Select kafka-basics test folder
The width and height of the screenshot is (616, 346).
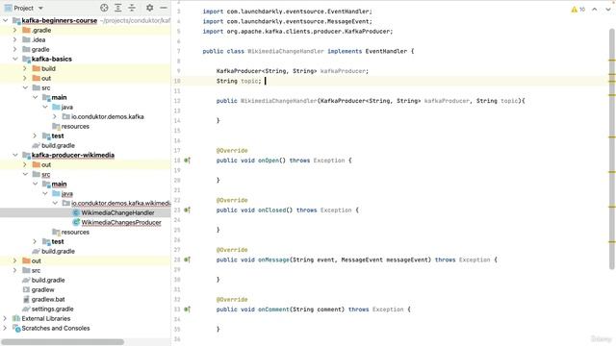point(58,136)
